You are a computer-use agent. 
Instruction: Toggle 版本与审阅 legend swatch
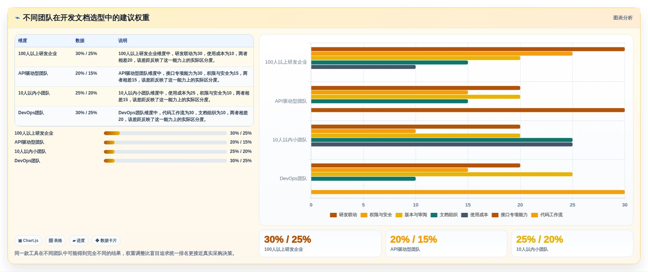tap(399, 215)
